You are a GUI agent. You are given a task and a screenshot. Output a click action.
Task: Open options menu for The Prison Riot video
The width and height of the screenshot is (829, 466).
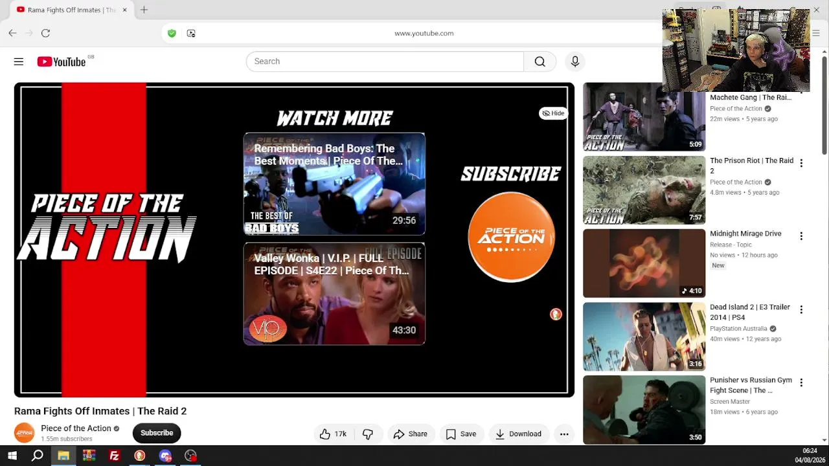pyautogui.click(x=801, y=163)
